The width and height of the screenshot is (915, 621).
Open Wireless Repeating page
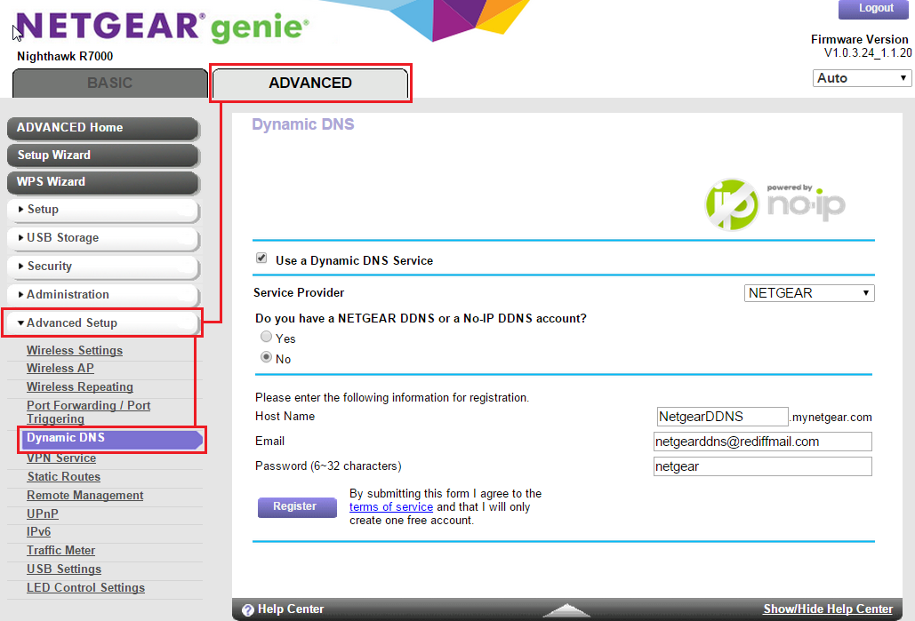(x=80, y=387)
